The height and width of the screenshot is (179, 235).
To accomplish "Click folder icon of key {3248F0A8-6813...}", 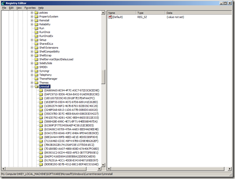I will point(41,110).
